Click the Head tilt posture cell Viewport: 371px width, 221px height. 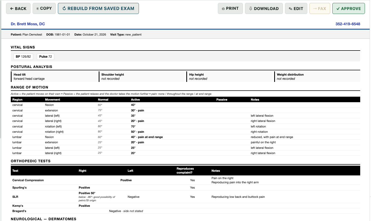tap(54, 77)
